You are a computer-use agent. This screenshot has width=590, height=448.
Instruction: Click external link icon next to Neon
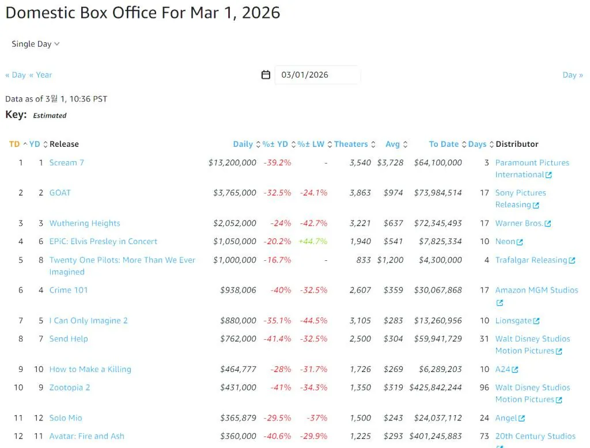coord(520,242)
